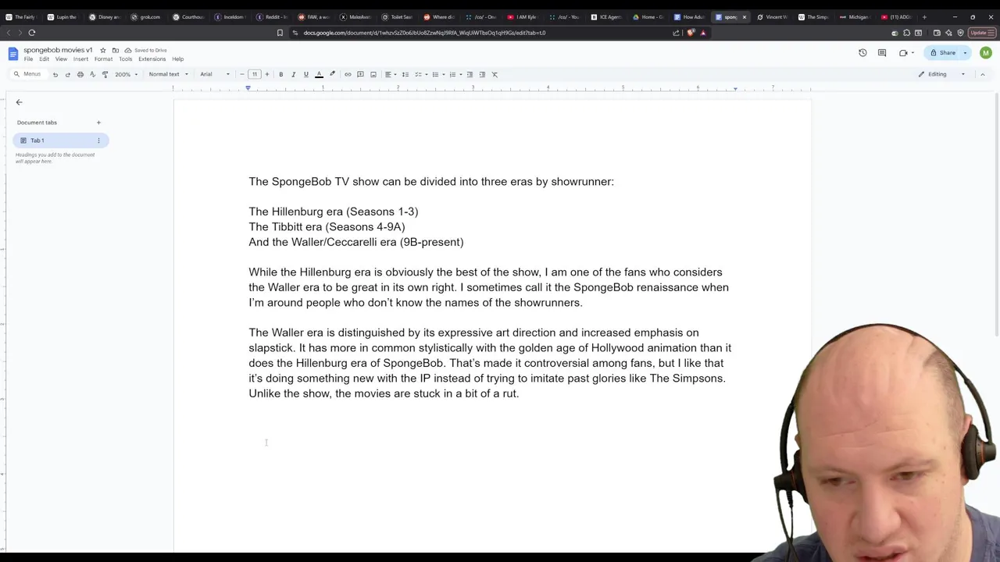
Task: Open the Normal text style dropdown
Action: coord(169,74)
